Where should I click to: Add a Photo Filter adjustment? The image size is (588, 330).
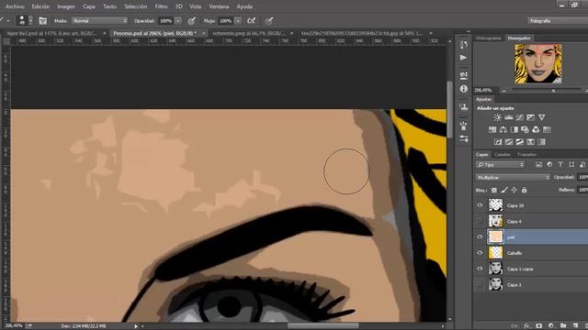point(525,130)
